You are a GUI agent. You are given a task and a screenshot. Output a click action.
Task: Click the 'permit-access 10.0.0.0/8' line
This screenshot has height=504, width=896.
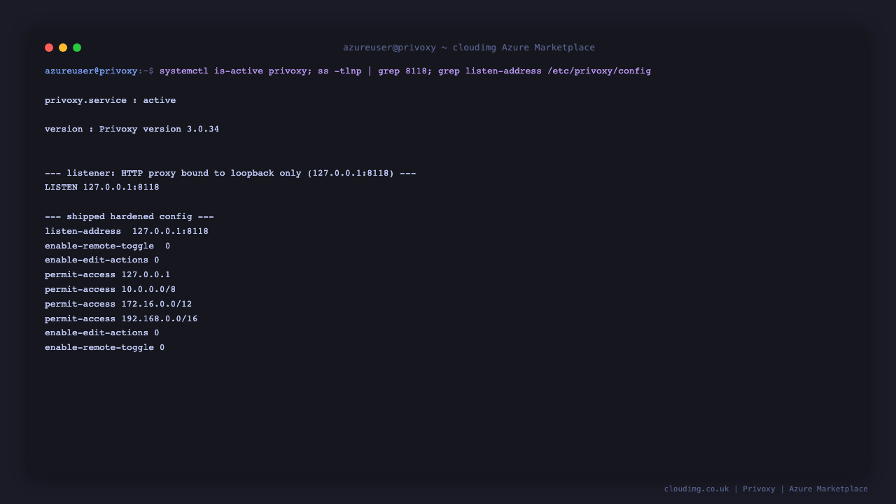click(x=111, y=289)
